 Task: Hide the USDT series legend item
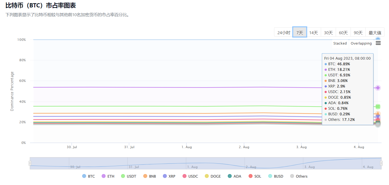(x=129, y=176)
